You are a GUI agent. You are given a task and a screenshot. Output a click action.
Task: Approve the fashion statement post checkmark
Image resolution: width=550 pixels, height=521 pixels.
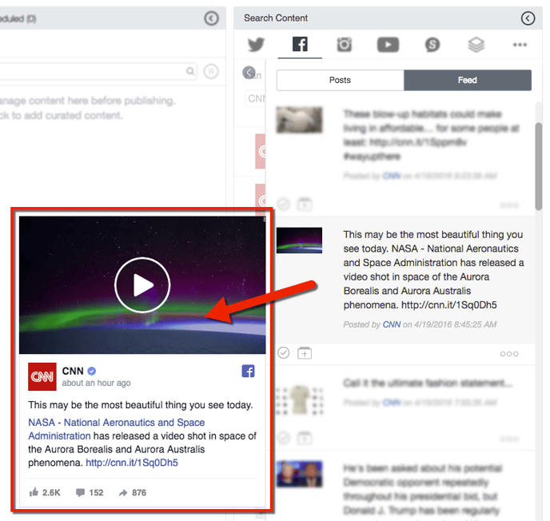pyautogui.click(x=284, y=438)
